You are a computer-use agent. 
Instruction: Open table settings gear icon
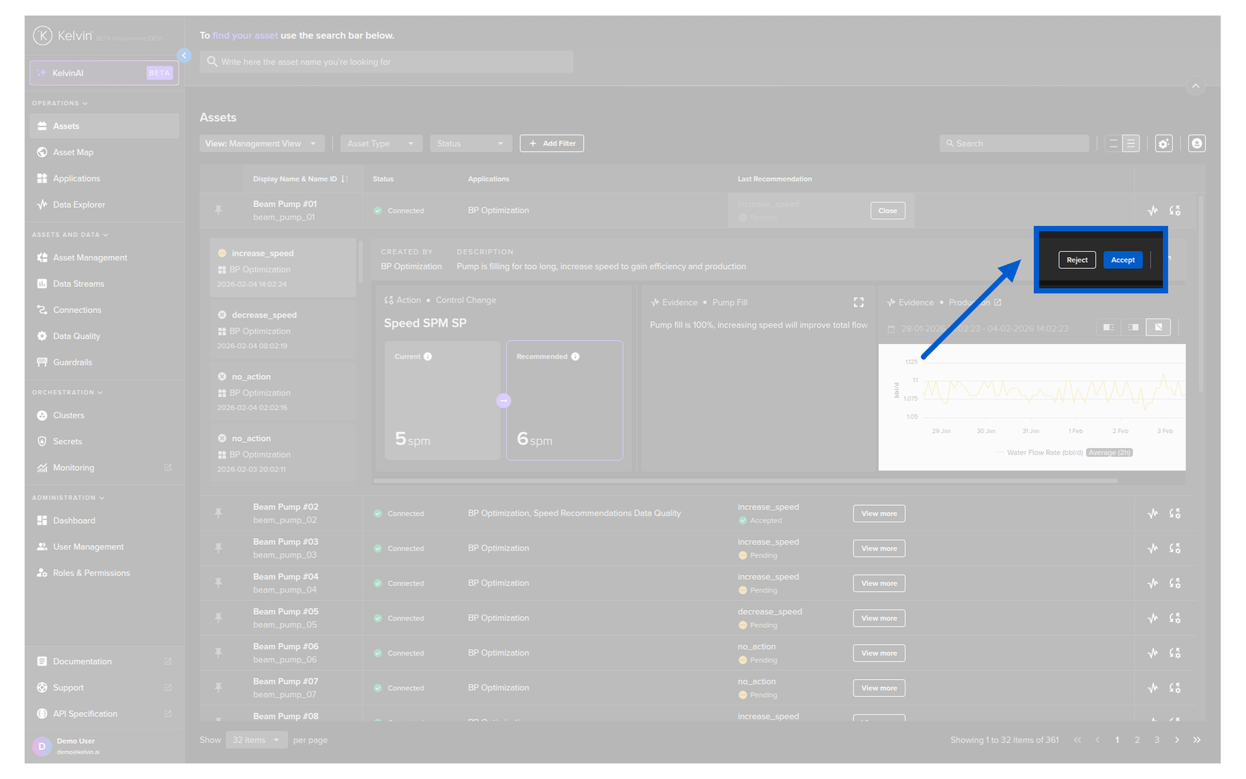tap(1164, 143)
